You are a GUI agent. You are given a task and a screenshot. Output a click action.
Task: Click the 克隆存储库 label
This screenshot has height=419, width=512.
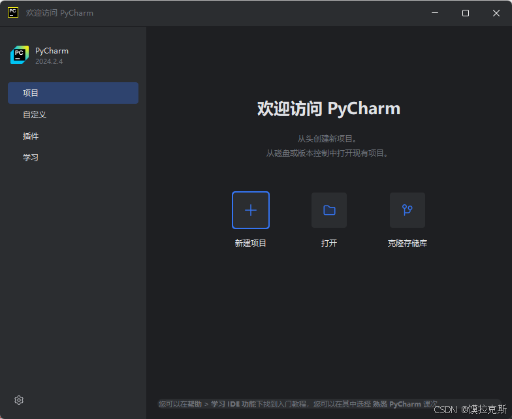coord(408,243)
